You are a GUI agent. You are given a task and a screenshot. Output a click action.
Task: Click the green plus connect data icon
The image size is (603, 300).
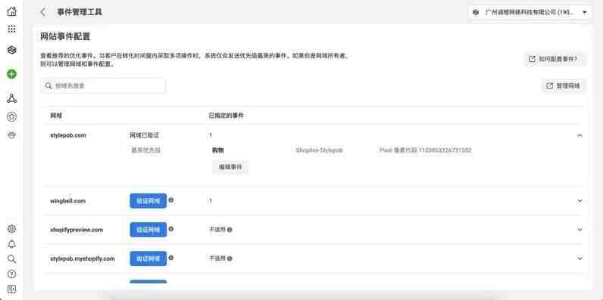12,74
